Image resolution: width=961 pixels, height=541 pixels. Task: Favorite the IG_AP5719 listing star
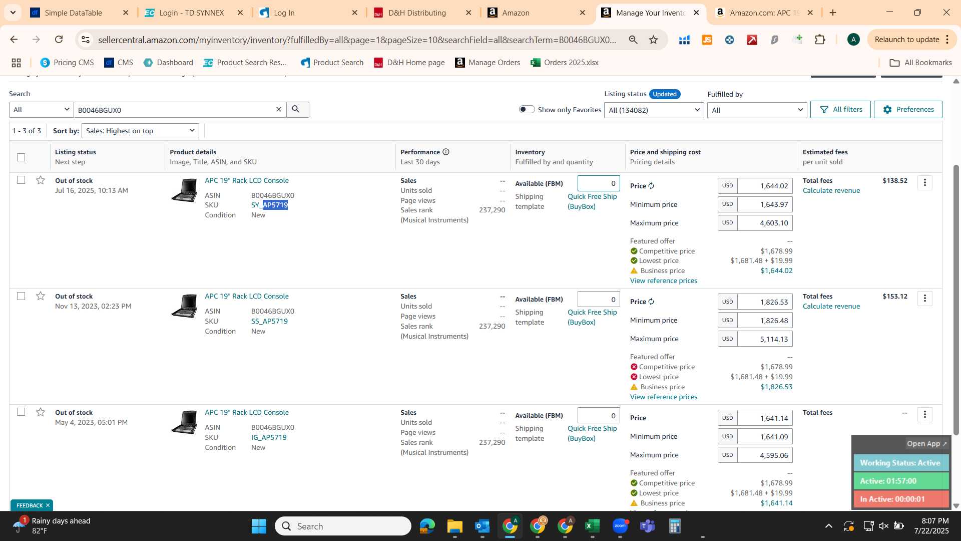(41, 412)
